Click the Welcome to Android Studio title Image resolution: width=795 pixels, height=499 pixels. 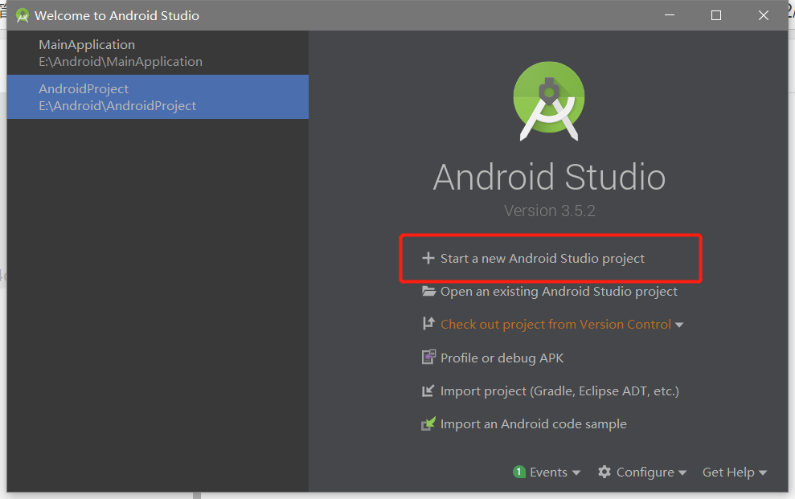pyautogui.click(x=117, y=16)
